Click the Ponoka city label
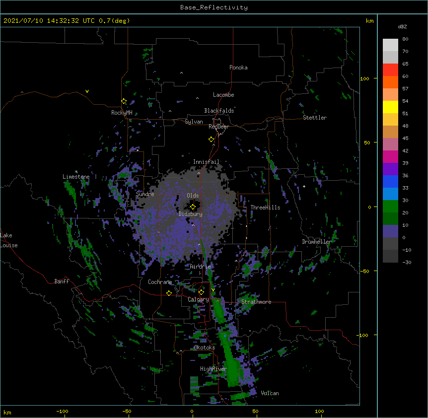Image resolution: width=428 pixels, height=418 pixels. [238, 68]
